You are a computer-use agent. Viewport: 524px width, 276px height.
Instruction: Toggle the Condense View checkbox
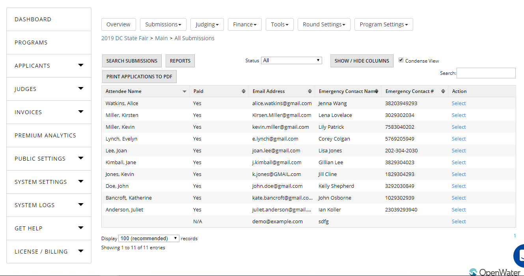click(401, 60)
